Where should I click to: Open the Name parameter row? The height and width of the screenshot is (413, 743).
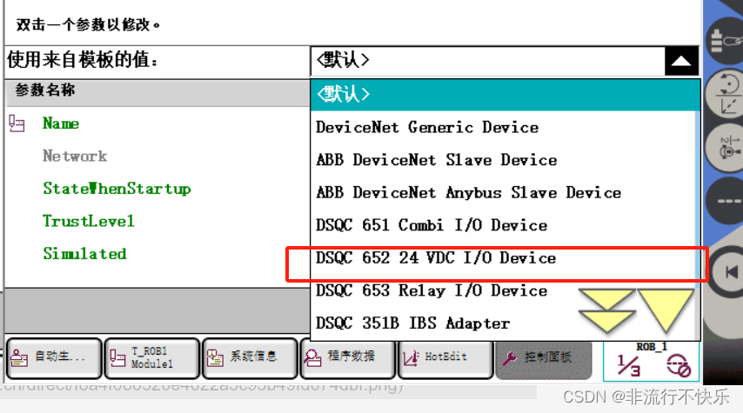tap(61, 123)
